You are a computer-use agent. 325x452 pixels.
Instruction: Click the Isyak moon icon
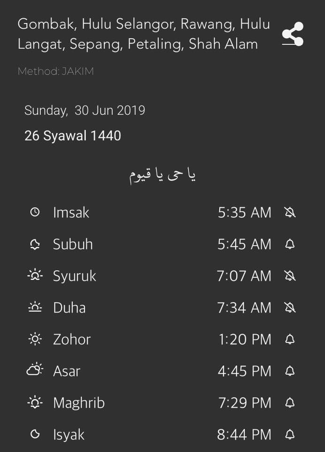click(x=35, y=434)
